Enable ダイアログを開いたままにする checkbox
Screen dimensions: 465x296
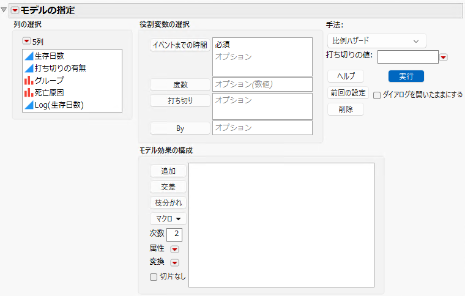click(377, 95)
